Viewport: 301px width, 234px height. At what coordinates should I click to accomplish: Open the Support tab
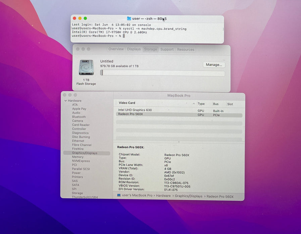[167, 49]
